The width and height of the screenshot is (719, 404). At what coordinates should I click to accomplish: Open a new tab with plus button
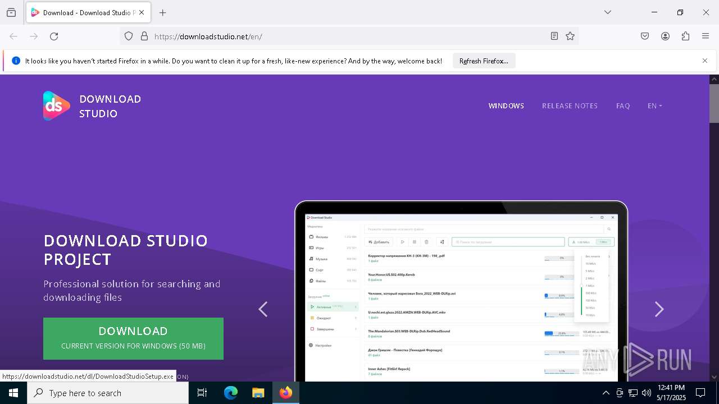pos(163,12)
